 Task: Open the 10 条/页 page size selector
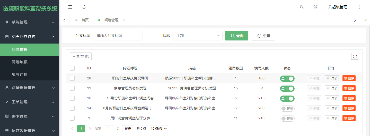click(158, 129)
